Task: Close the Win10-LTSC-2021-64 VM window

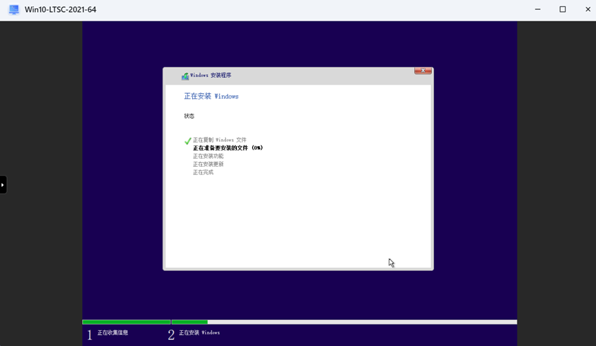Action: 588,10
